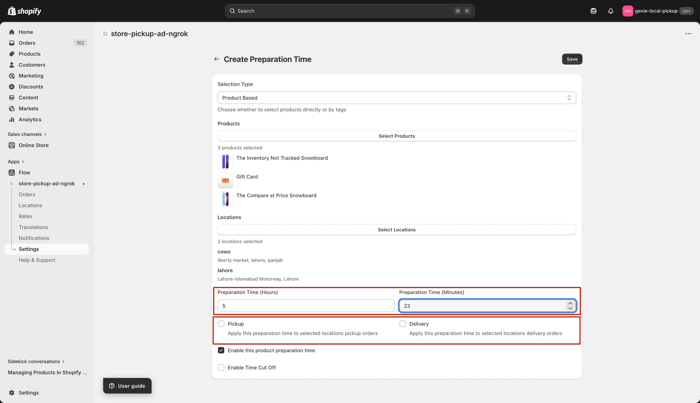Check Enable Time Cut Off
This screenshot has height=403, width=700.
(221, 367)
